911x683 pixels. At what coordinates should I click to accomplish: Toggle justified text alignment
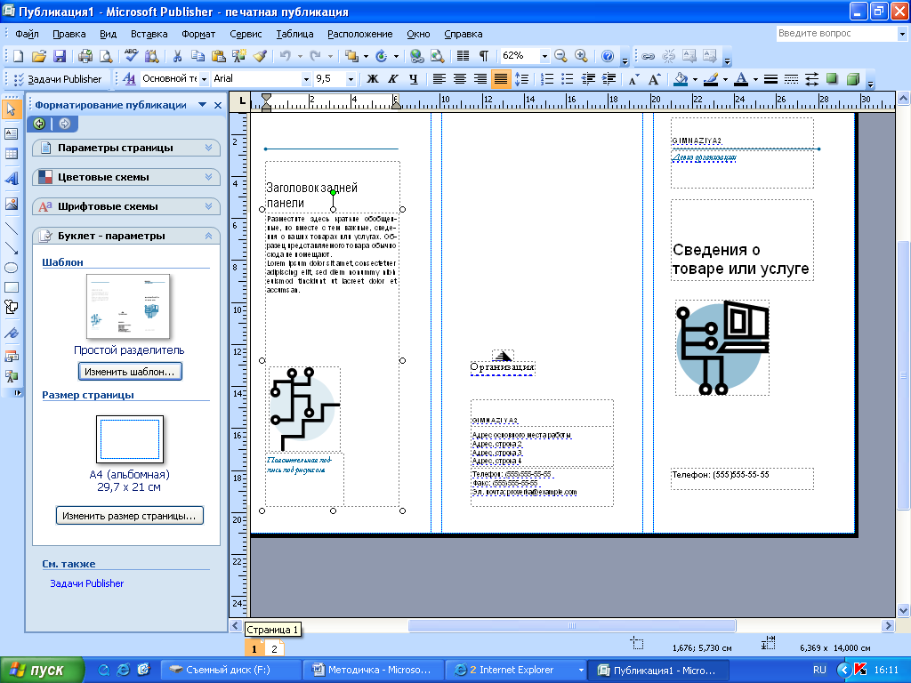500,79
